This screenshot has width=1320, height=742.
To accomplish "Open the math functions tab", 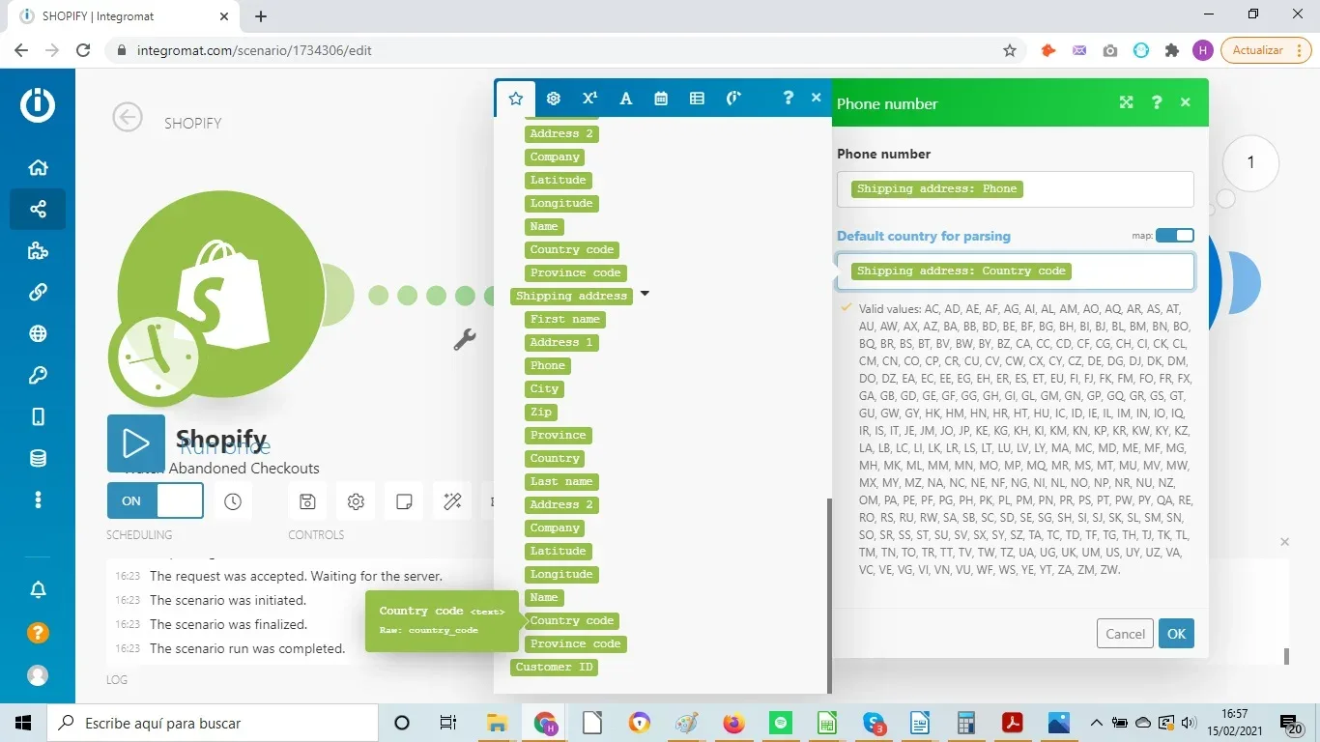I will tap(589, 99).
